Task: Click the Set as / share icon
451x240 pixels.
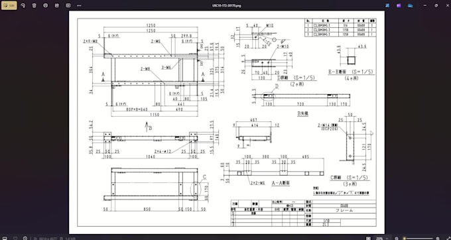Action: (56, 5)
